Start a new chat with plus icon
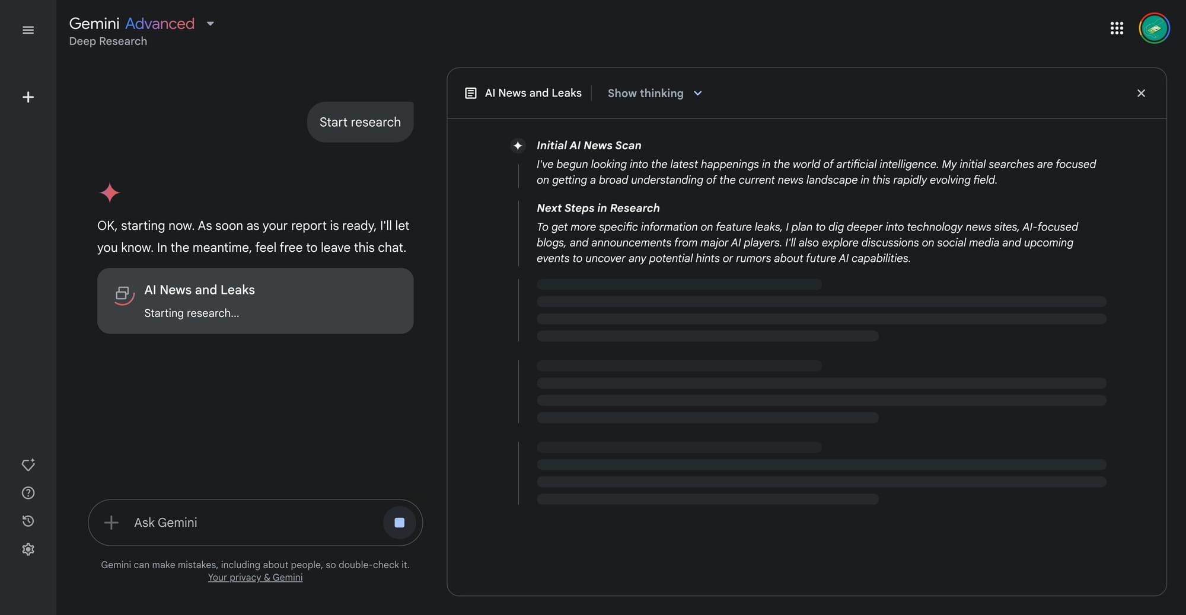The image size is (1186, 615). pyautogui.click(x=28, y=97)
